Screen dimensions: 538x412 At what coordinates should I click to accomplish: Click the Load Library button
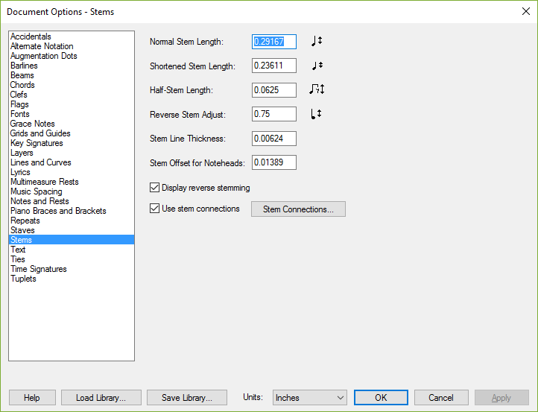(x=101, y=398)
